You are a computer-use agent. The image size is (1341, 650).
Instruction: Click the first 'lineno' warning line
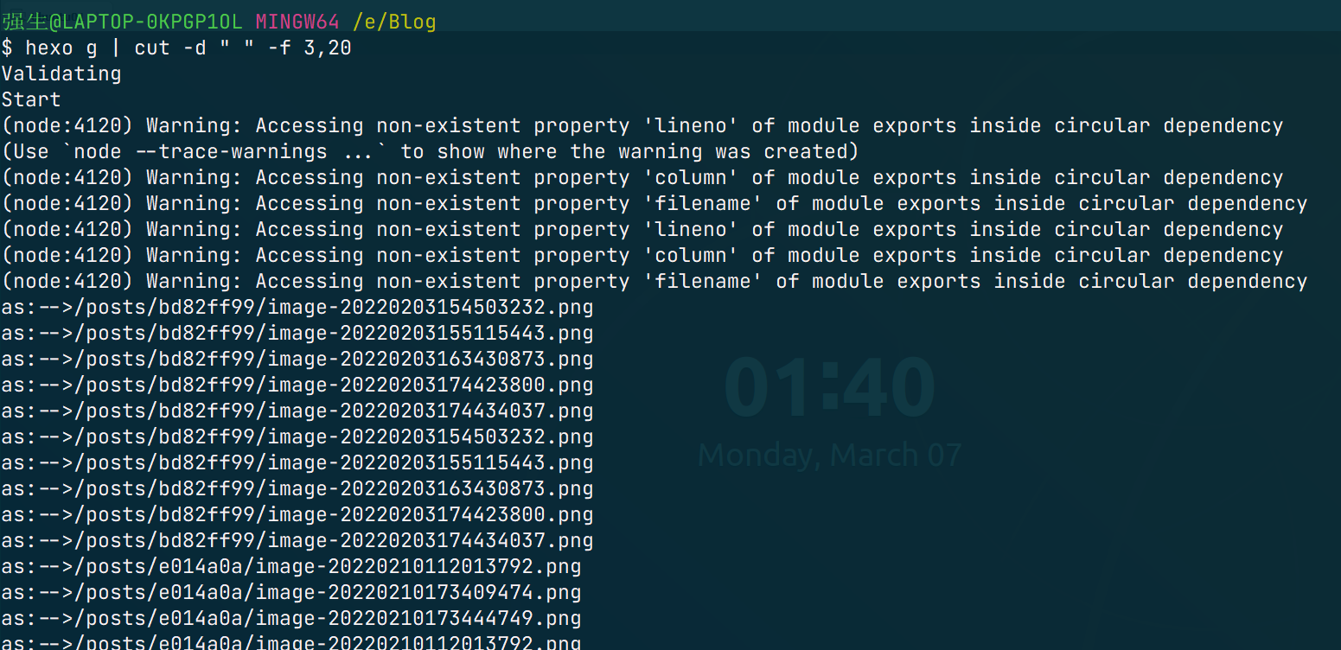pos(642,125)
